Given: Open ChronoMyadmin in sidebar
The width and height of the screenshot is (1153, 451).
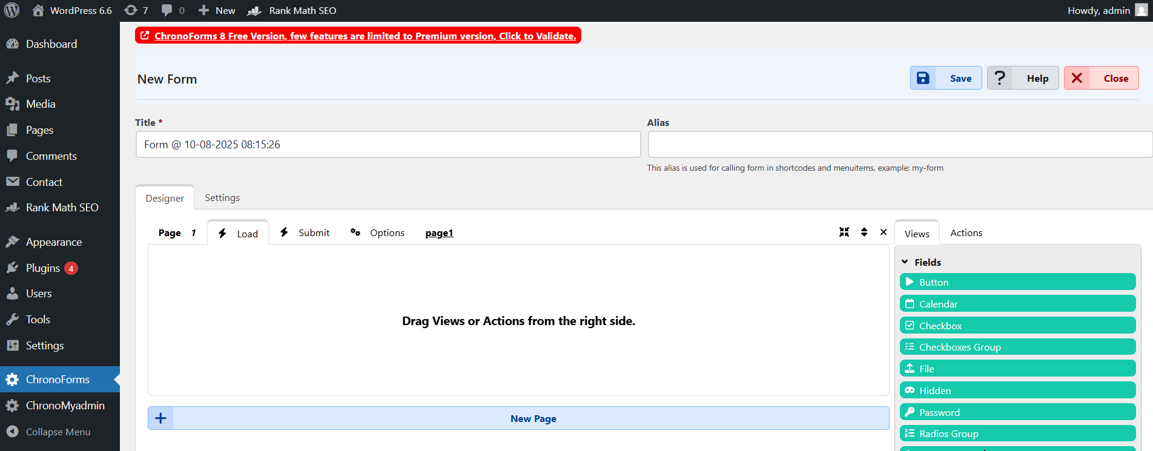Looking at the screenshot, I should (x=59, y=406).
